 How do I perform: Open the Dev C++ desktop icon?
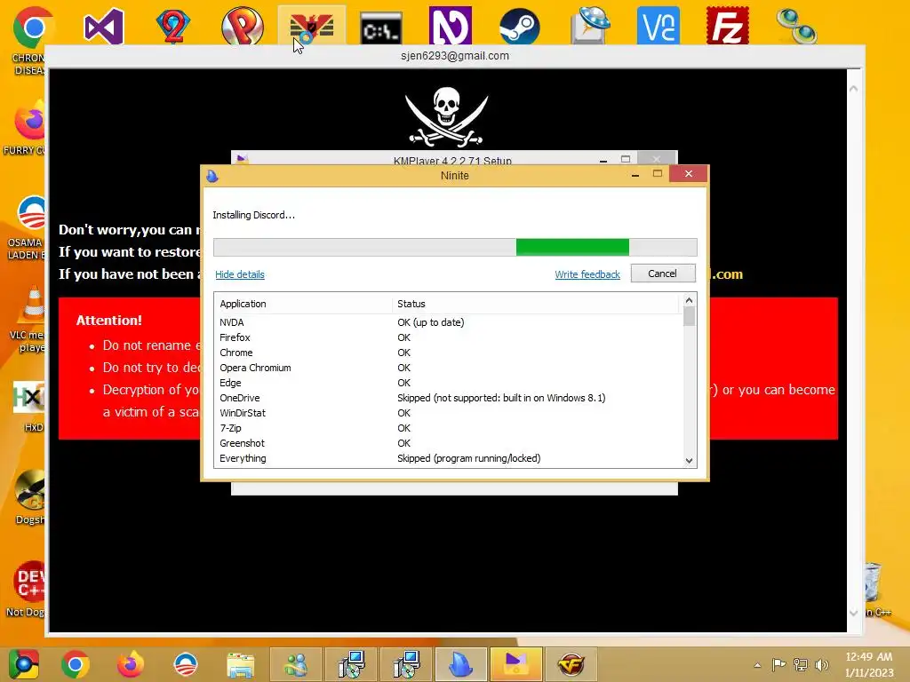(x=30, y=583)
